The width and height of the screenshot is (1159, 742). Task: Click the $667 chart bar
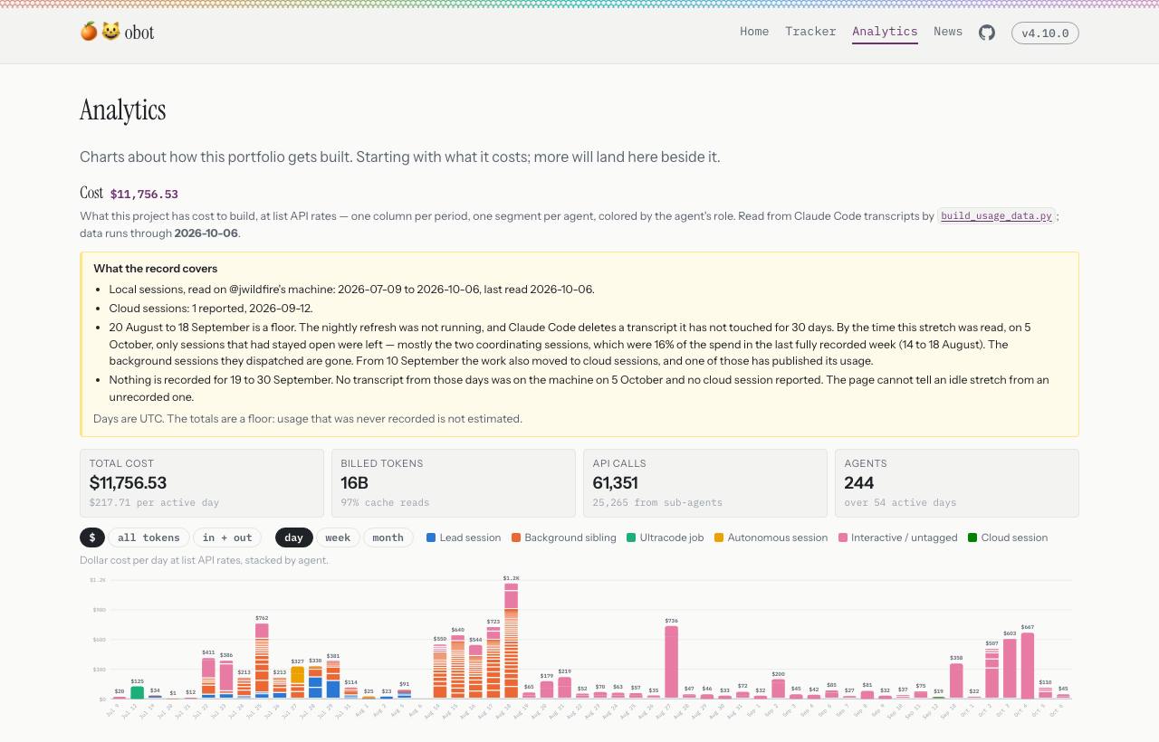tap(1028, 666)
